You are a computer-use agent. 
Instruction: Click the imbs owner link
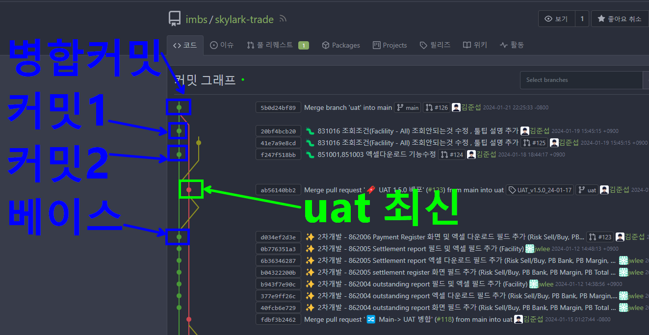[x=196, y=20]
